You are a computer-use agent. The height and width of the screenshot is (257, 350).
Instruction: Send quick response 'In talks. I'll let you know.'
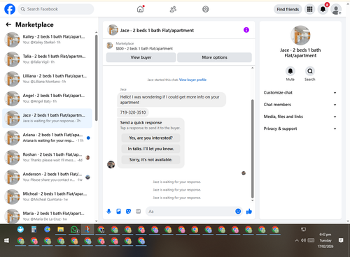click(x=150, y=149)
